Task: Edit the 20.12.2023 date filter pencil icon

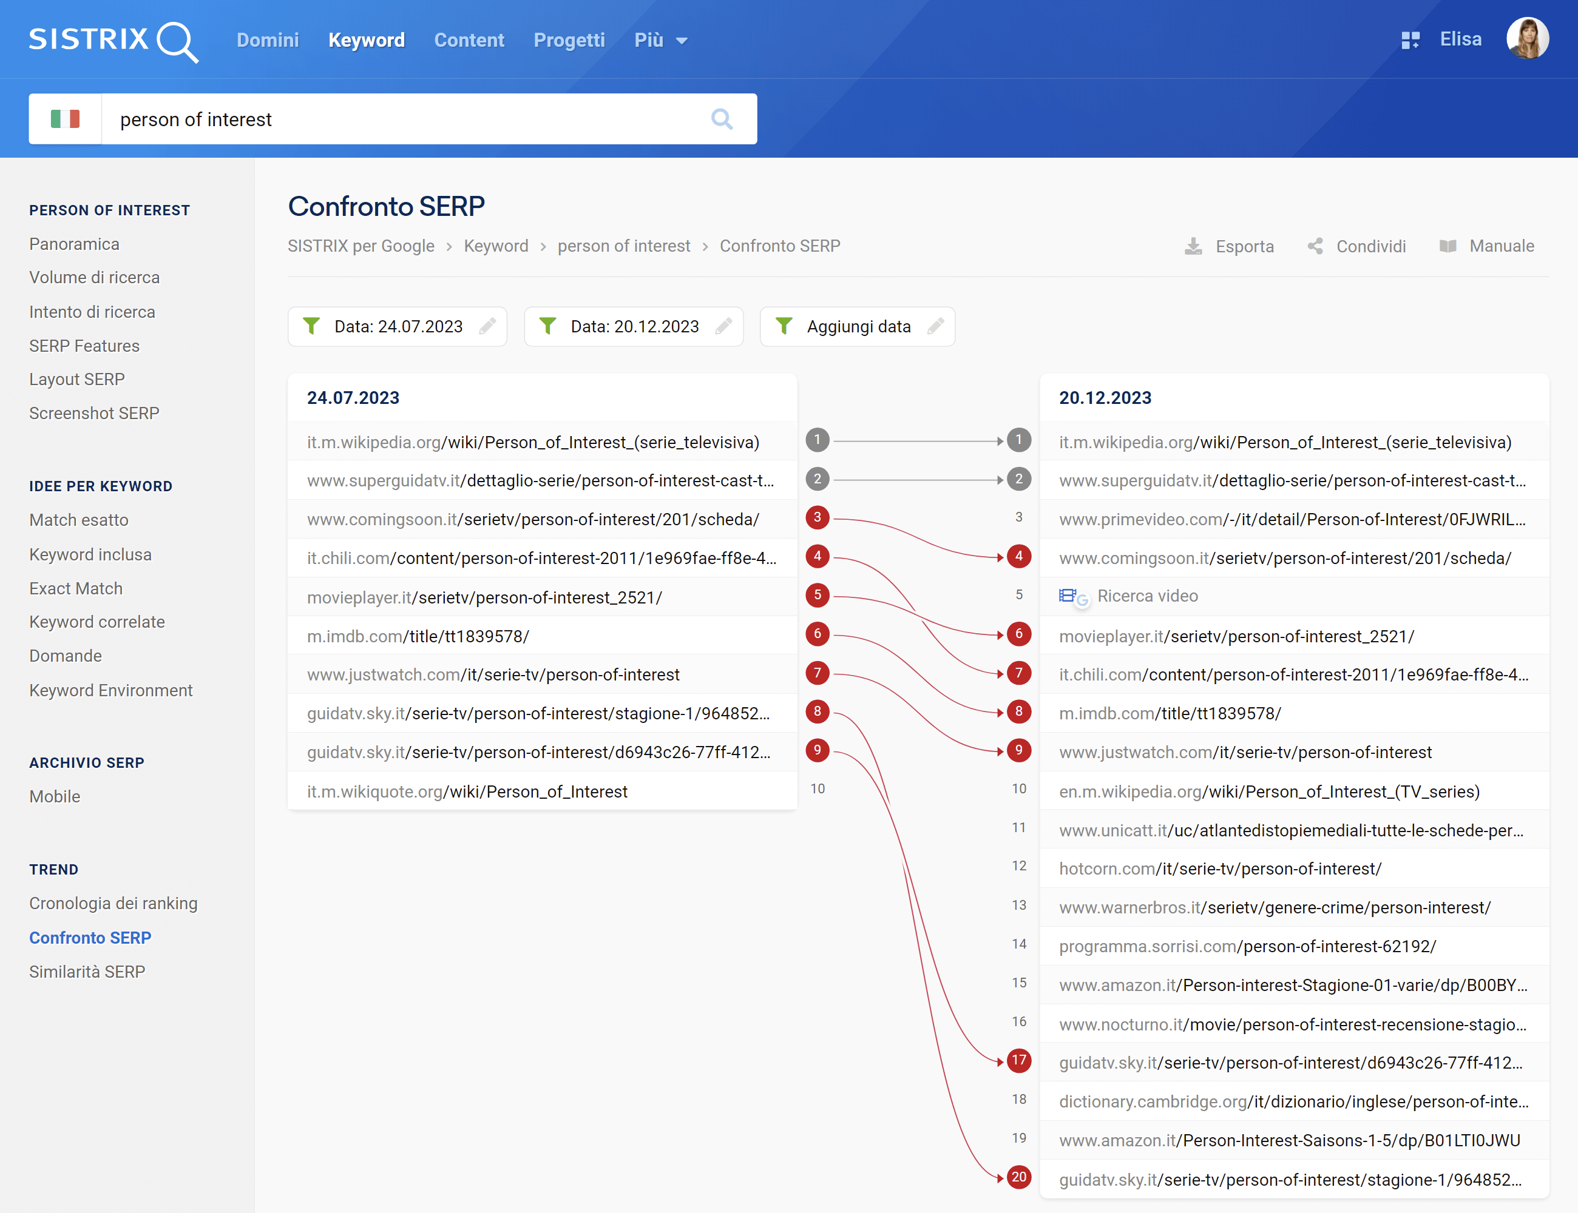Action: coord(724,326)
